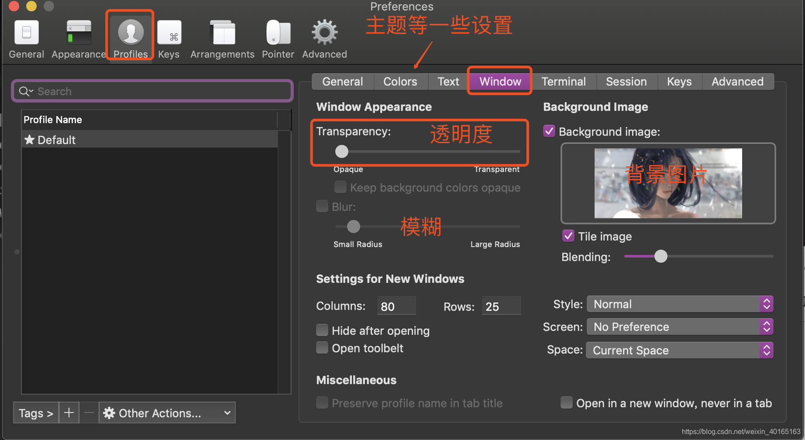Viewport: 805px width, 440px height.
Task: Click the search magnifier in profile search
Action: coord(25,91)
